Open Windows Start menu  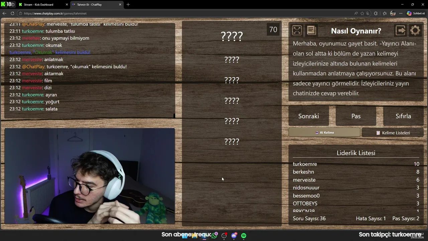(x=185, y=236)
